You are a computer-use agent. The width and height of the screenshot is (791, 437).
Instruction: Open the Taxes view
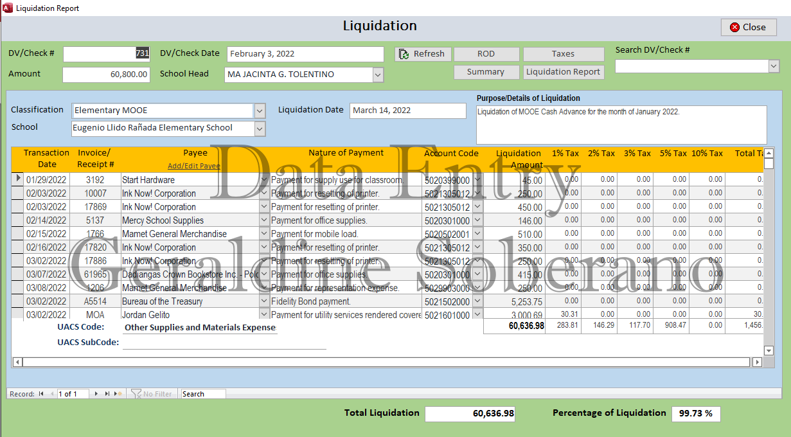click(563, 54)
